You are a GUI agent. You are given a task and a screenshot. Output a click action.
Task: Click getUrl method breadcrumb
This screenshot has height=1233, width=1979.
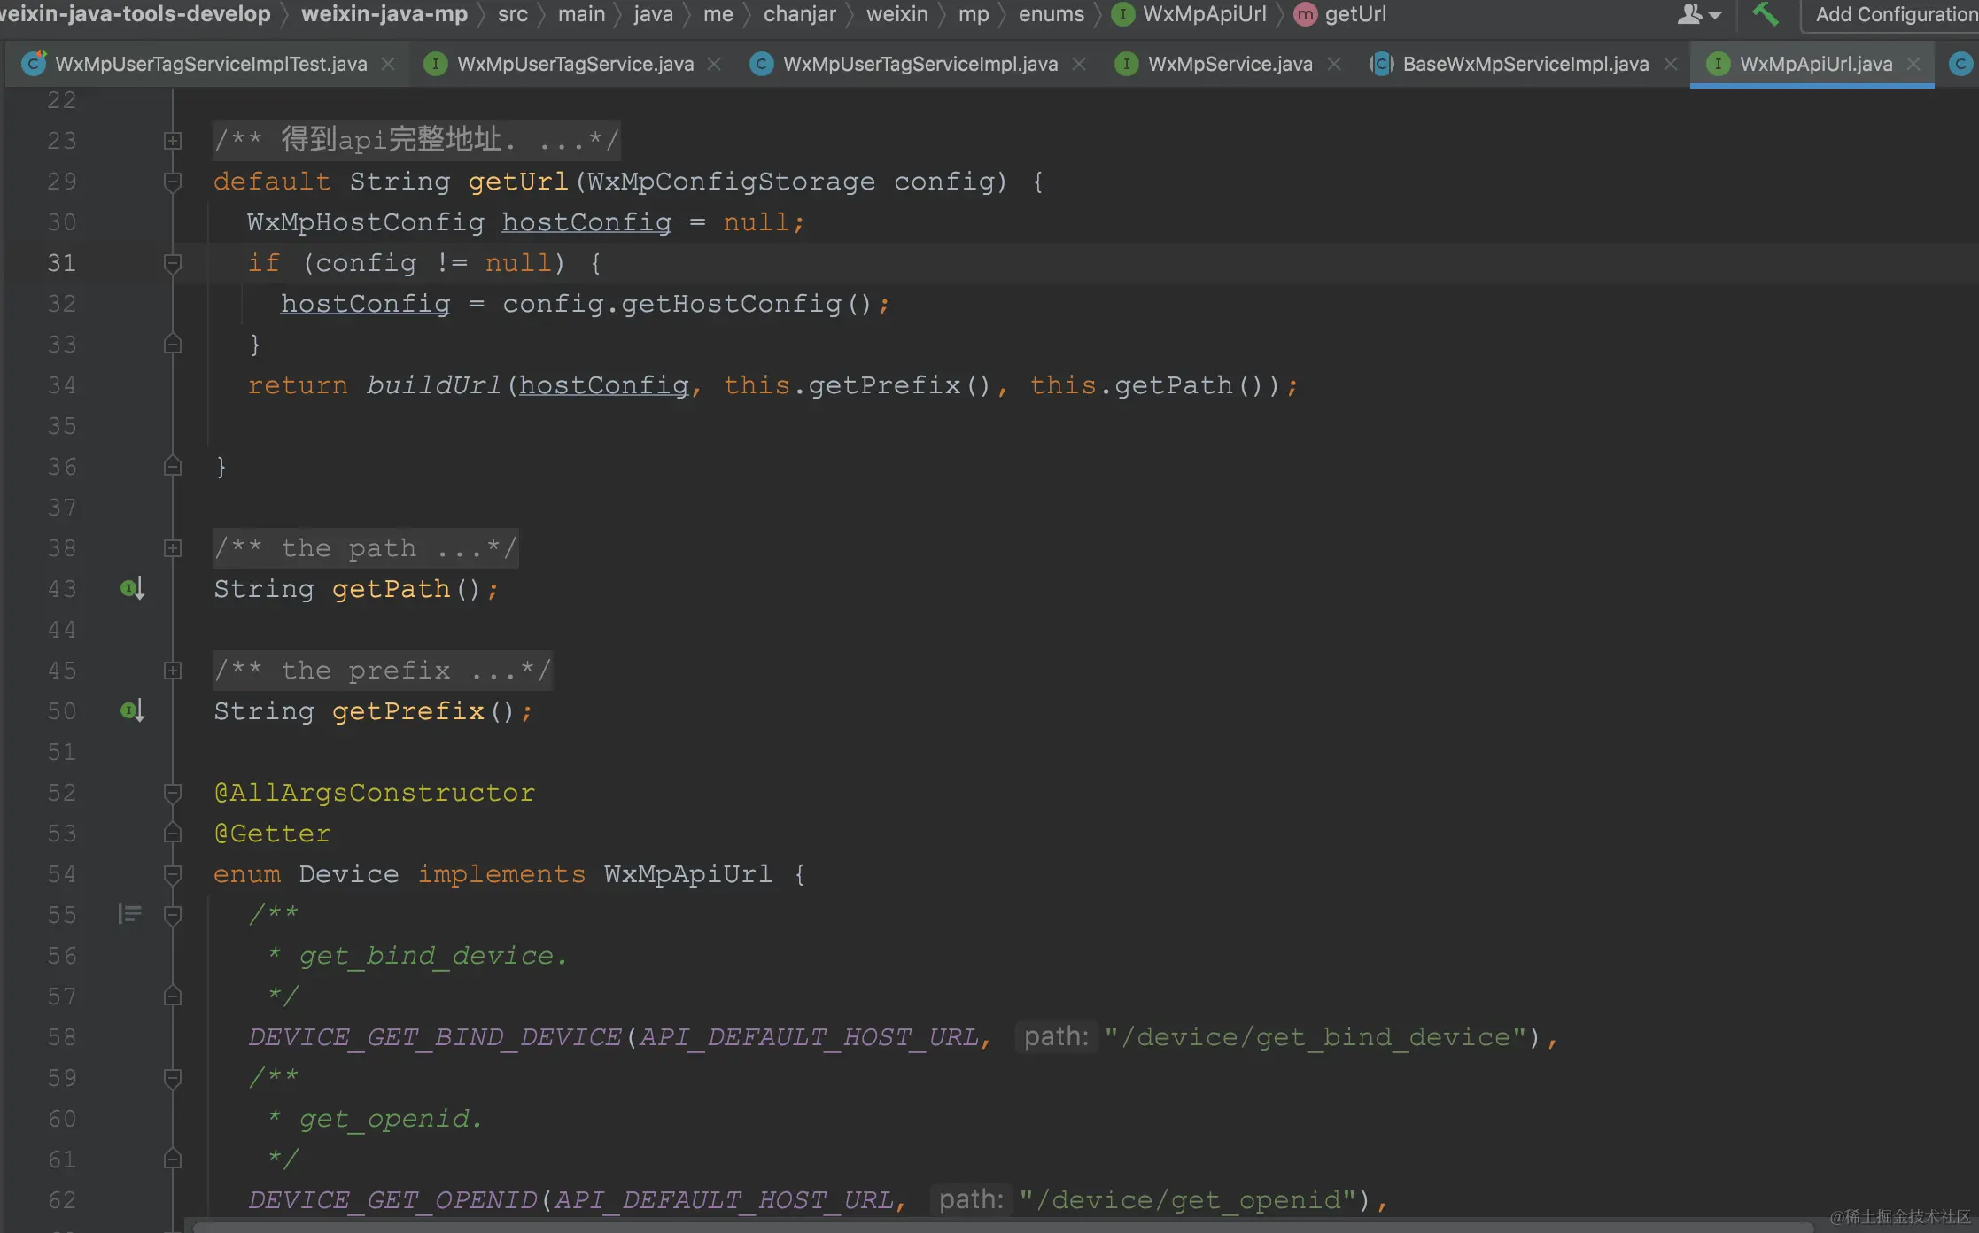1339,14
